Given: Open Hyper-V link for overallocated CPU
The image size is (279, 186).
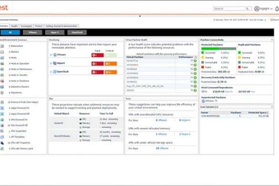Looking at the screenshot, I should (185, 120).
